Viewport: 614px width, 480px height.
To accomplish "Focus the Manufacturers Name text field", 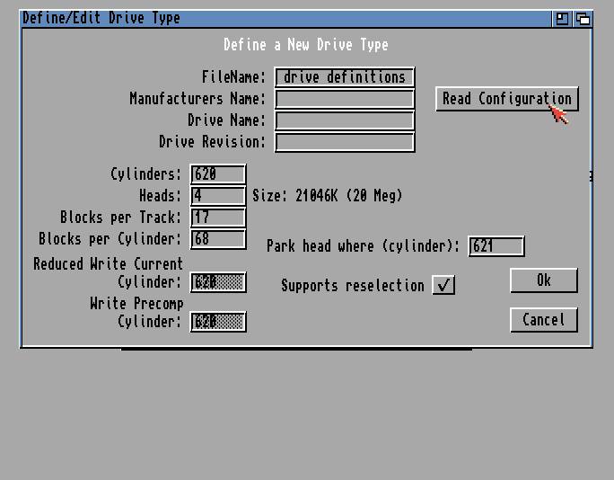I will (x=345, y=99).
